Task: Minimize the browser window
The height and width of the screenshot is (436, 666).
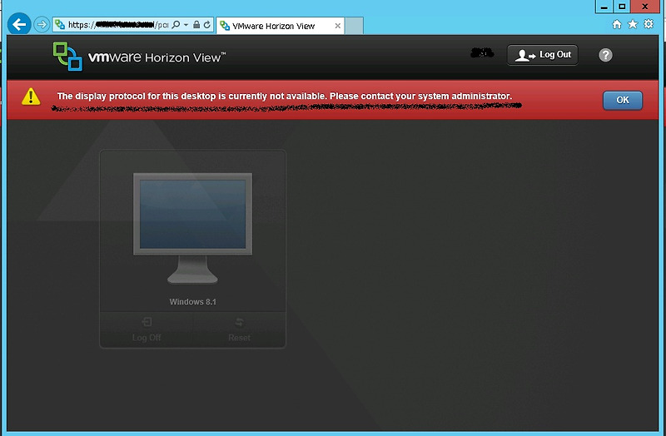Action: pyautogui.click(x=604, y=7)
